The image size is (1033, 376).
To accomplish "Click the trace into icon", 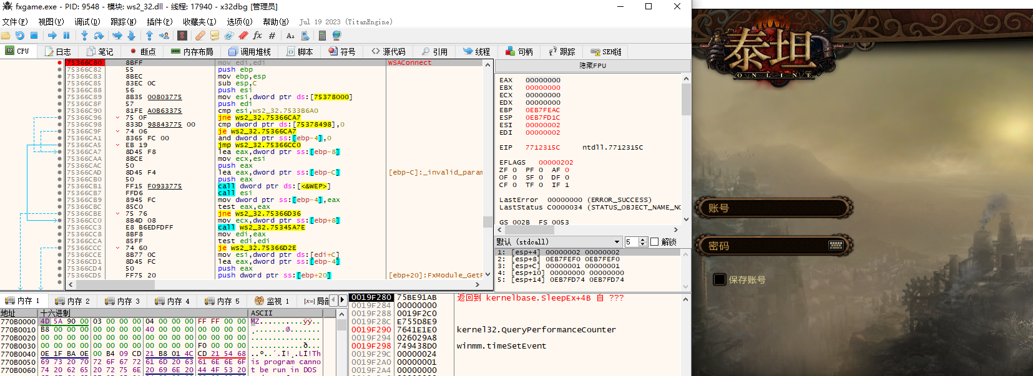I will 117,36.
